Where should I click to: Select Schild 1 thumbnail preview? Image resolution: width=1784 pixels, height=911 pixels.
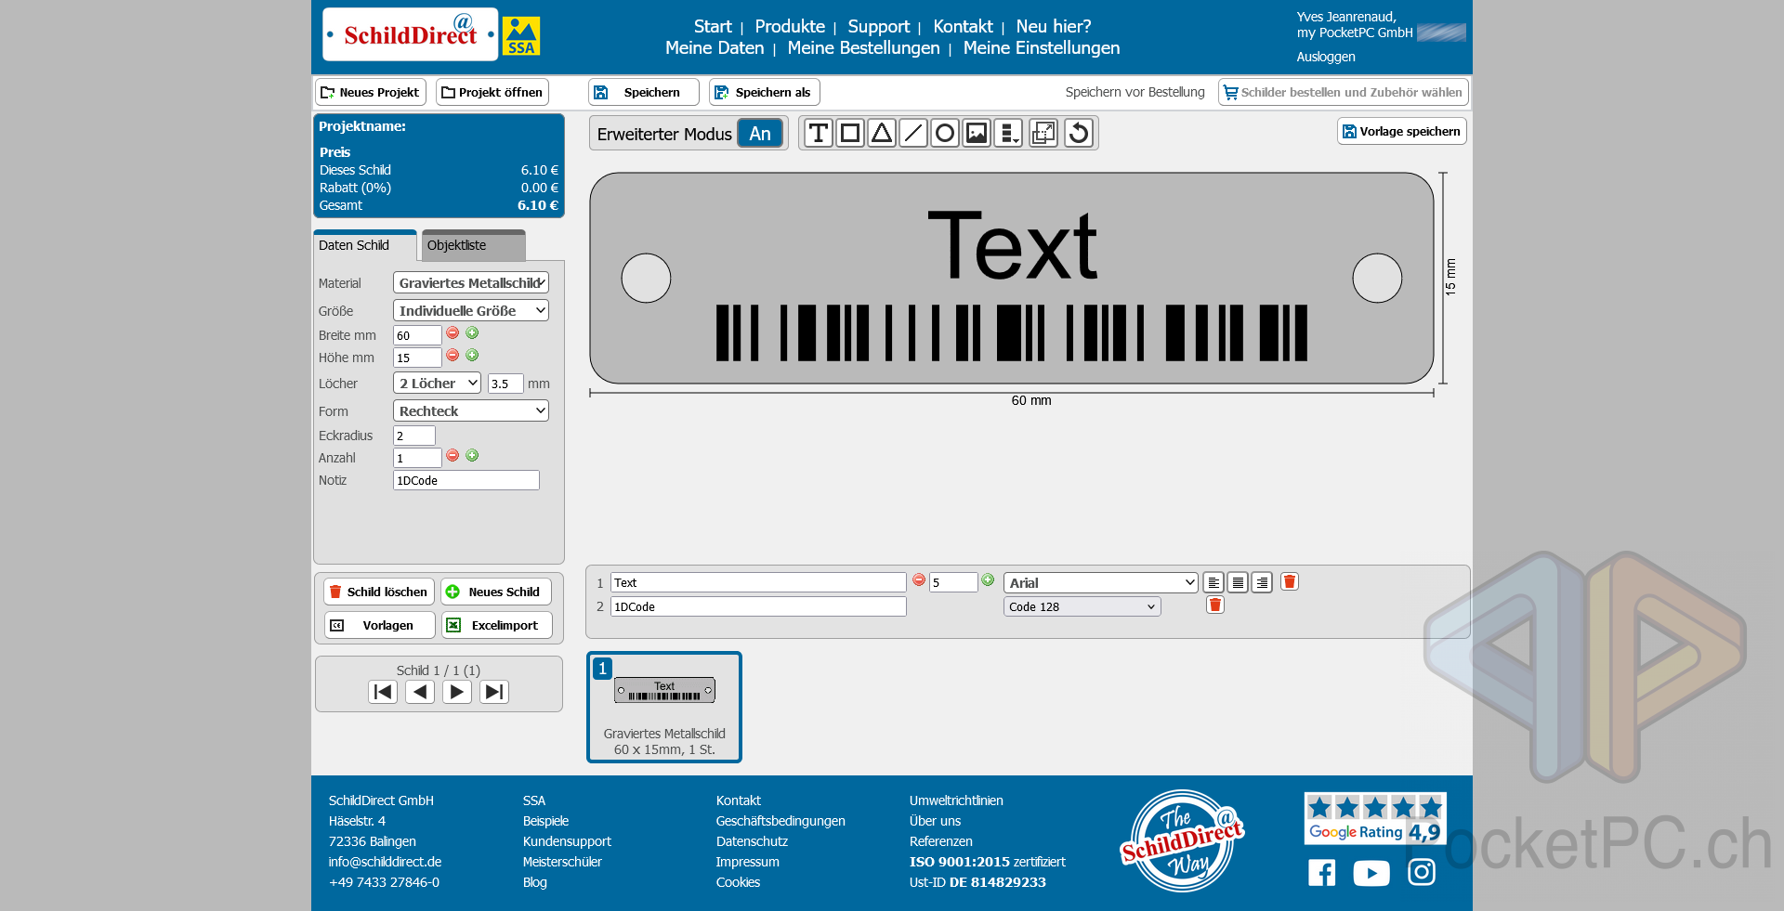pyautogui.click(x=664, y=707)
